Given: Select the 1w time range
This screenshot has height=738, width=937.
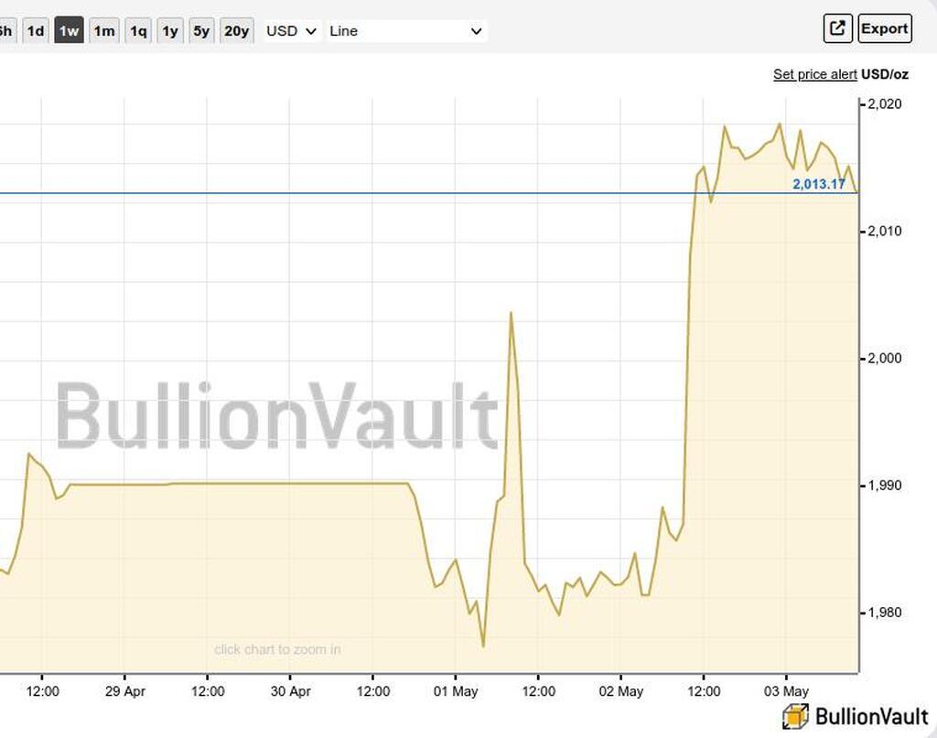Looking at the screenshot, I should (69, 30).
